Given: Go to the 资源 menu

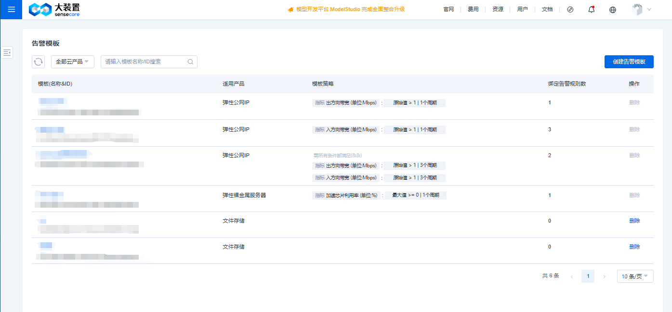Looking at the screenshot, I should point(498,10).
